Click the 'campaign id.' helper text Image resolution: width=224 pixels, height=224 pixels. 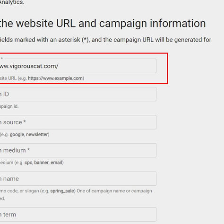point(9,106)
